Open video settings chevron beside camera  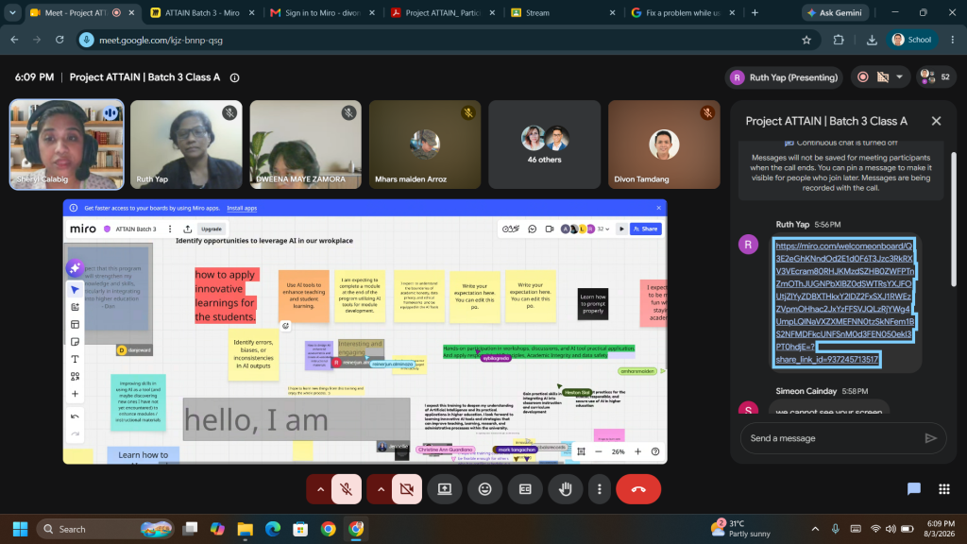tap(381, 489)
